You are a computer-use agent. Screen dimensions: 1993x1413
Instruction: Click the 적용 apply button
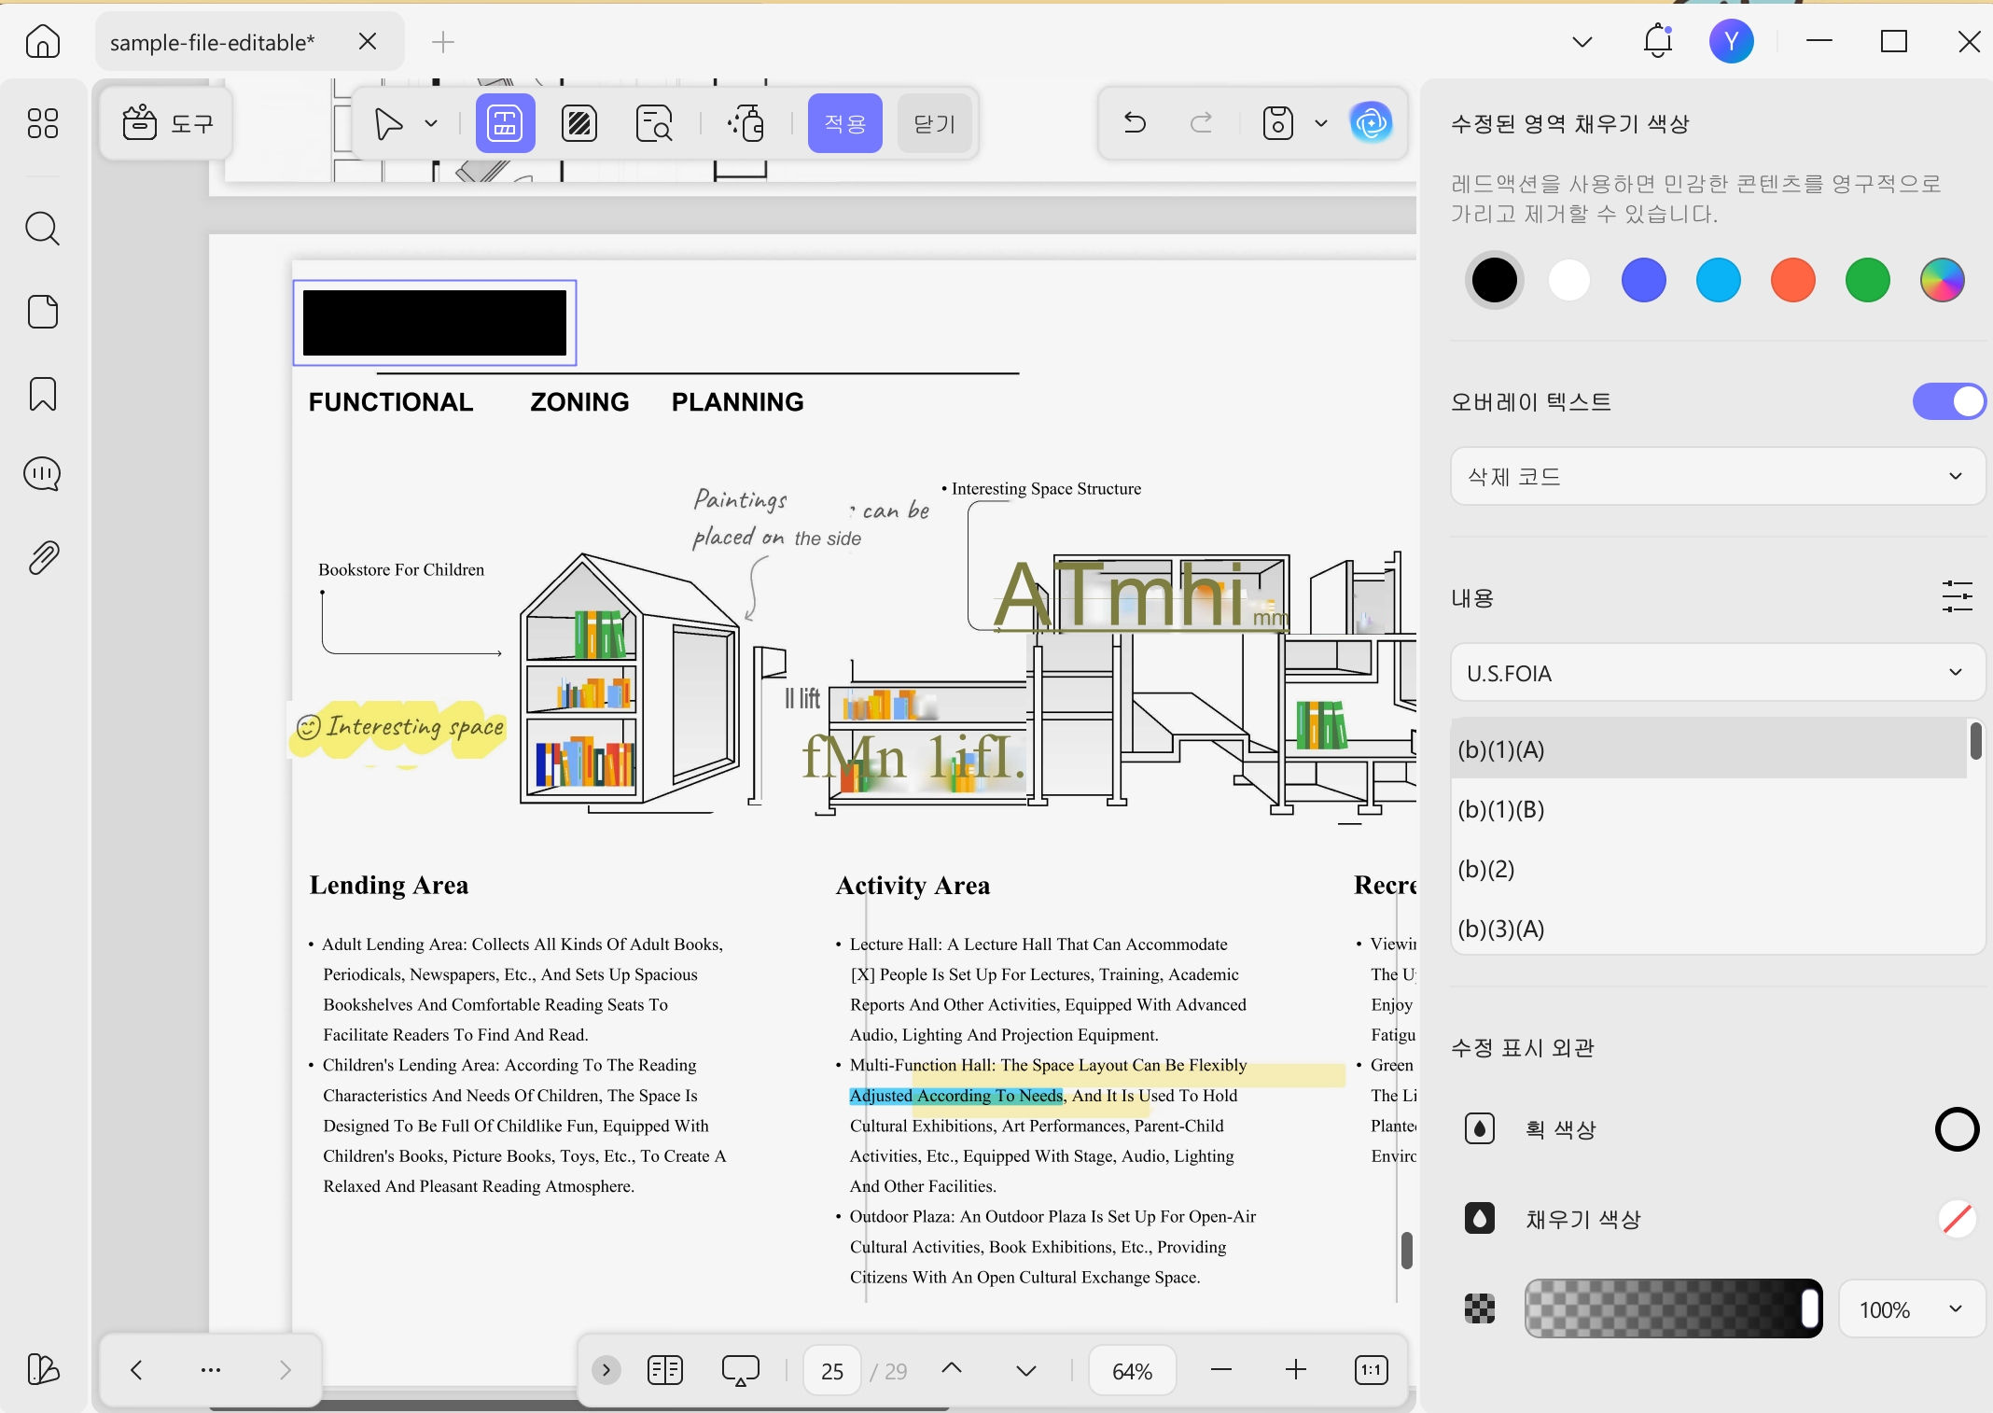coord(845,123)
